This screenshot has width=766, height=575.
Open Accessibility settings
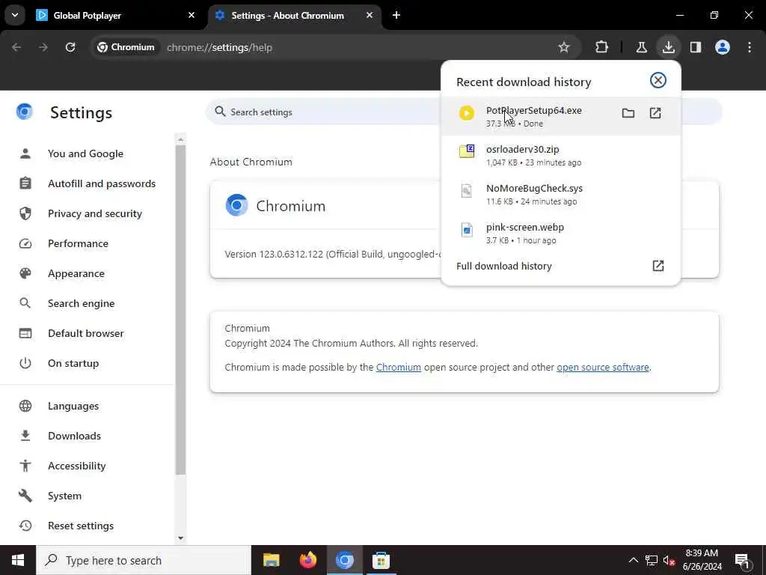[x=77, y=466]
